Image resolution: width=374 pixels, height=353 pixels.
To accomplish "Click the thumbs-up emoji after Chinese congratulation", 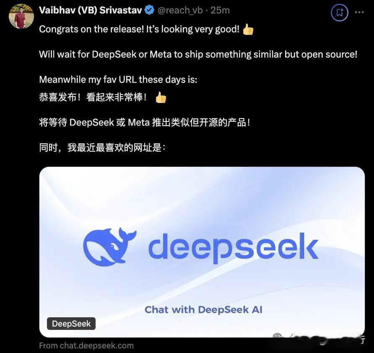I will (x=161, y=97).
